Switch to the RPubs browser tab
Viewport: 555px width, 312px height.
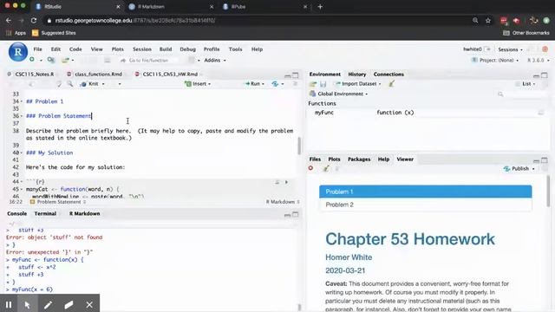[264, 6]
